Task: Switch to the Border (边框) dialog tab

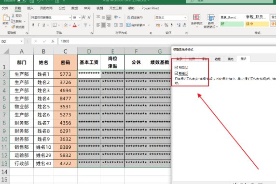Action: [218, 59]
